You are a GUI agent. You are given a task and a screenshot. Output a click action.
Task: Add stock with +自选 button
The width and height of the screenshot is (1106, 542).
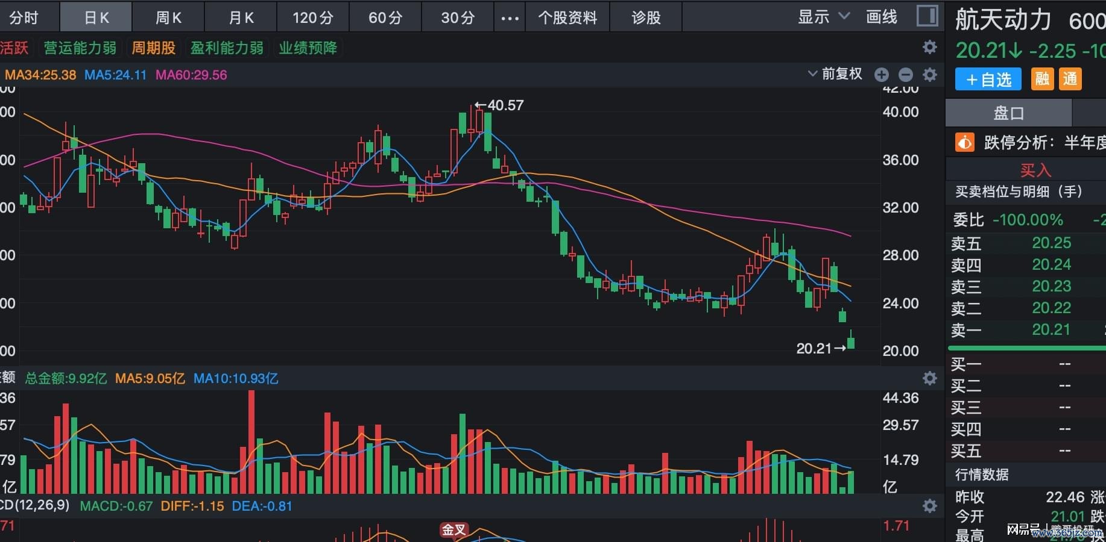tap(988, 79)
